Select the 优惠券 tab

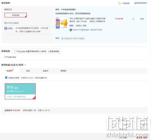[10, 71]
